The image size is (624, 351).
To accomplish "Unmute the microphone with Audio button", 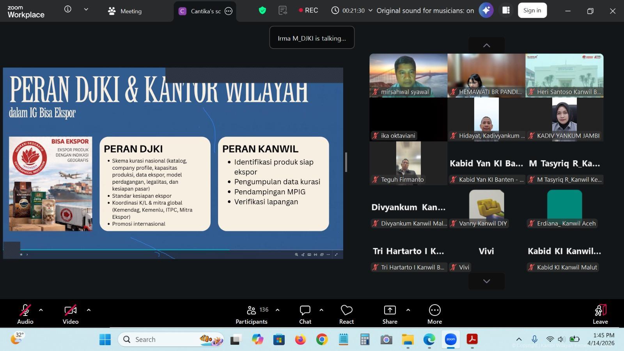I will (25, 314).
